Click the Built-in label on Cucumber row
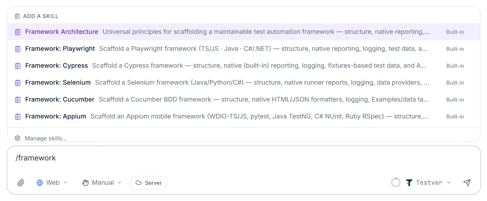Viewport: 487px width, 201px height. coord(455,100)
